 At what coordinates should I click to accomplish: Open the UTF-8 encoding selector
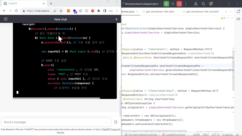[216, 134]
